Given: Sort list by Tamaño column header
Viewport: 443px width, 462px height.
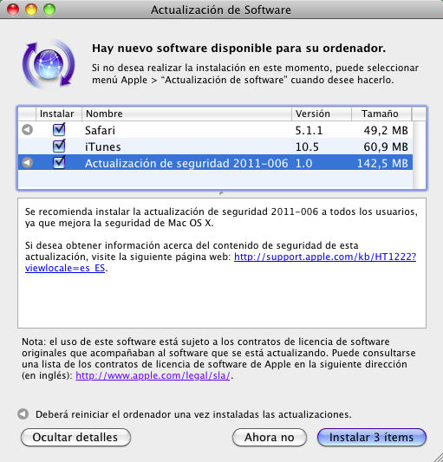Looking at the screenshot, I should point(381,114).
